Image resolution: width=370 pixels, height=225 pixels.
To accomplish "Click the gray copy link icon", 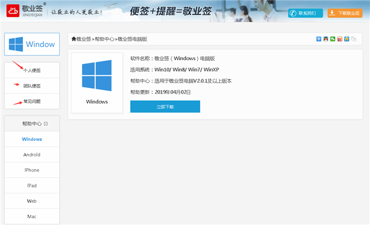I will coord(354,39).
